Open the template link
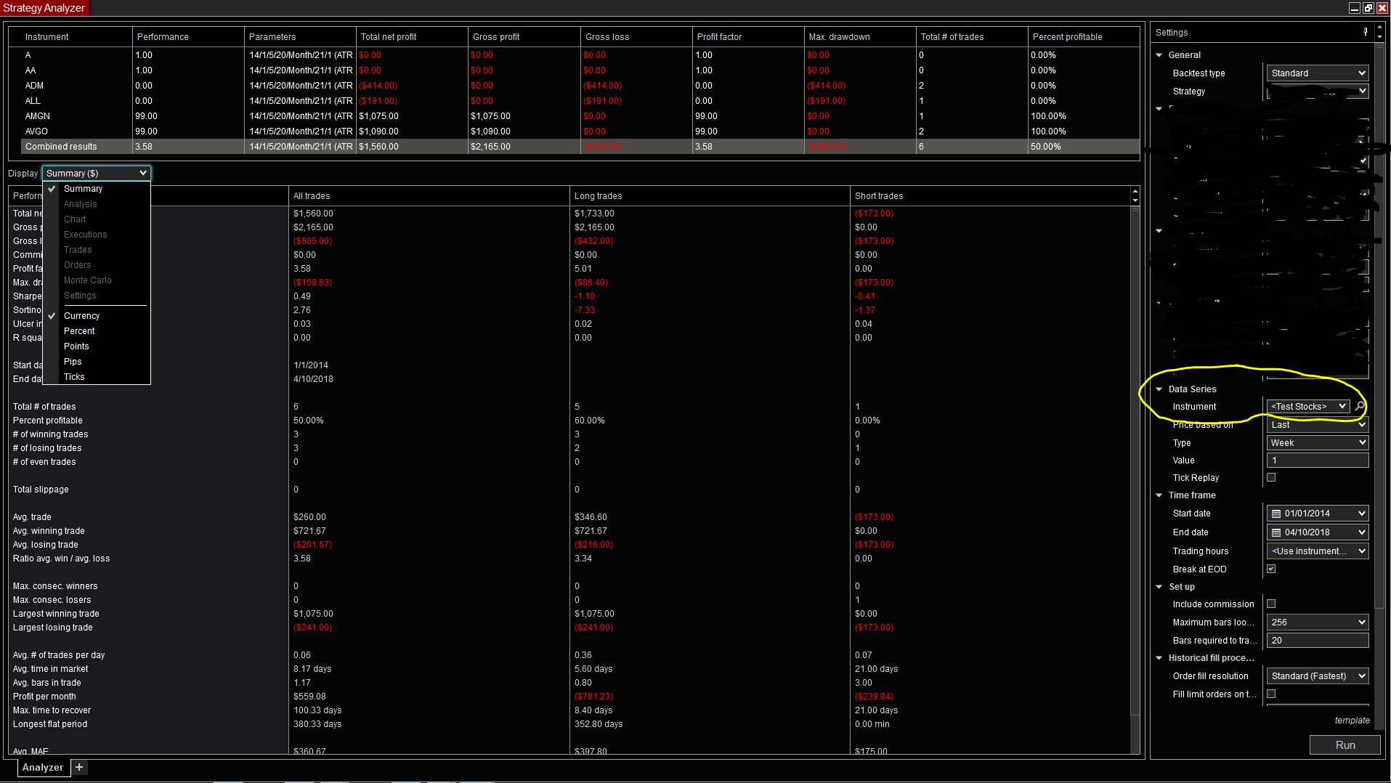The width and height of the screenshot is (1391, 783). (x=1352, y=721)
